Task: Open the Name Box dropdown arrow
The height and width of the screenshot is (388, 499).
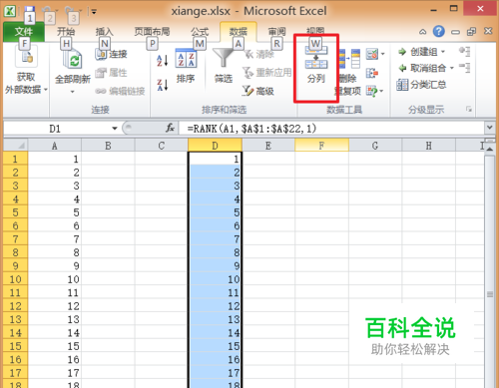Action: coord(115,129)
